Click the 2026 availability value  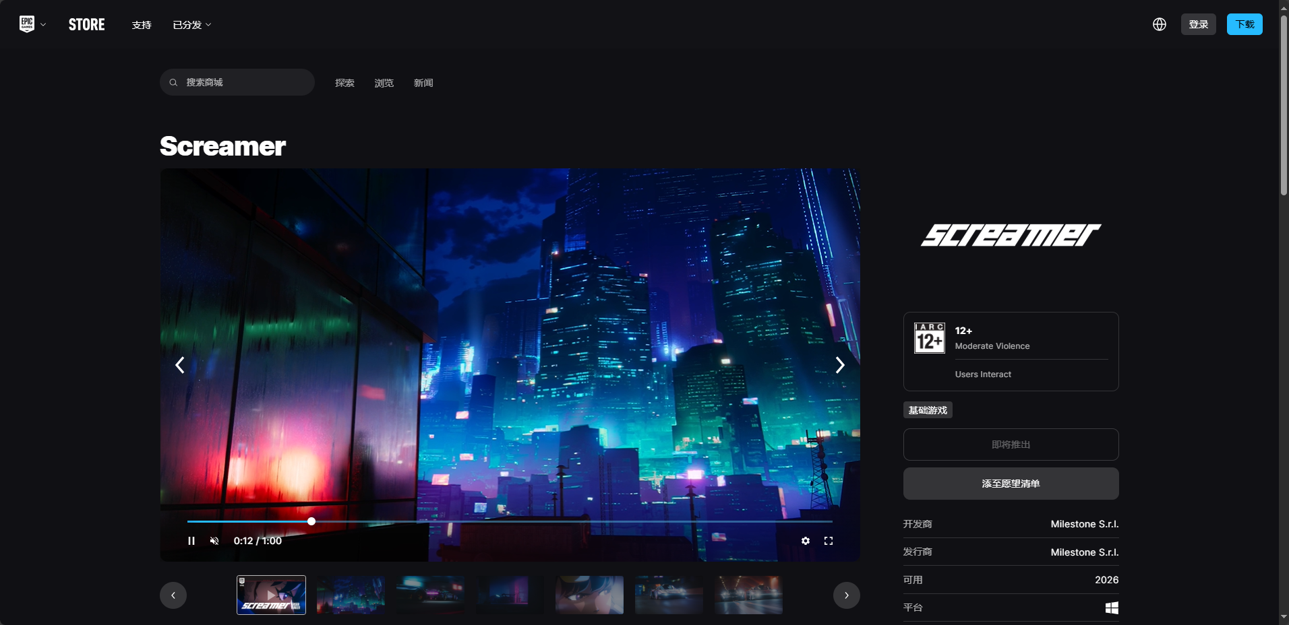[1107, 580]
